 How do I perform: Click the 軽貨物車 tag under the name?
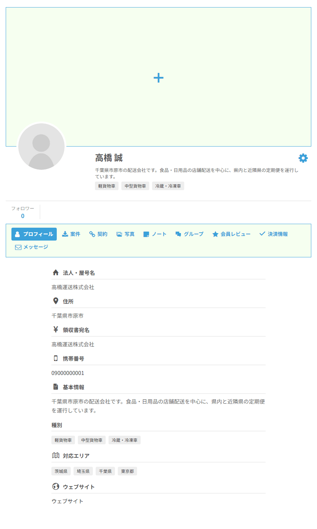click(107, 186)
